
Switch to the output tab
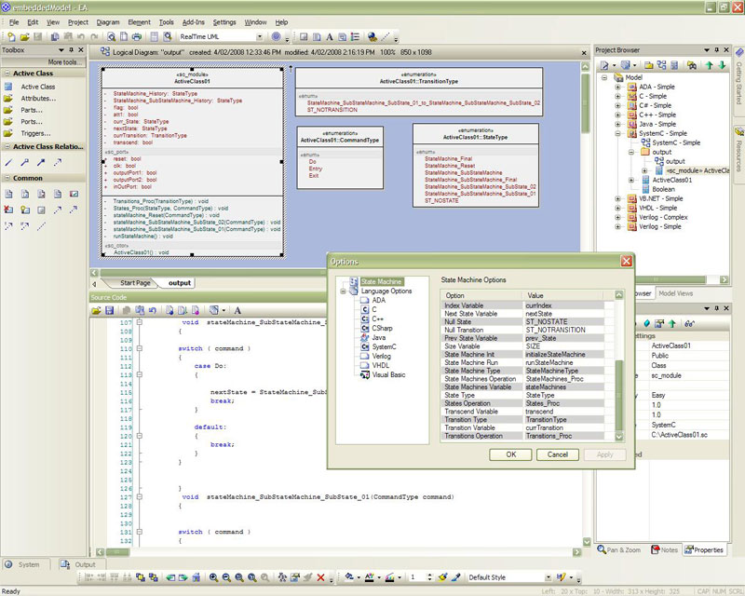coord(179,282)
